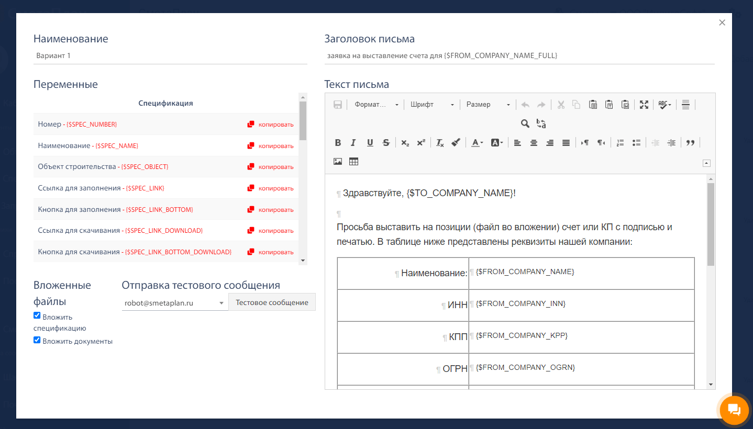The width and height of the screenshot is (753, 429).
Task: Uncheck 'Вложить спецификацию' checkbox
Action: [x=37, y=315]
